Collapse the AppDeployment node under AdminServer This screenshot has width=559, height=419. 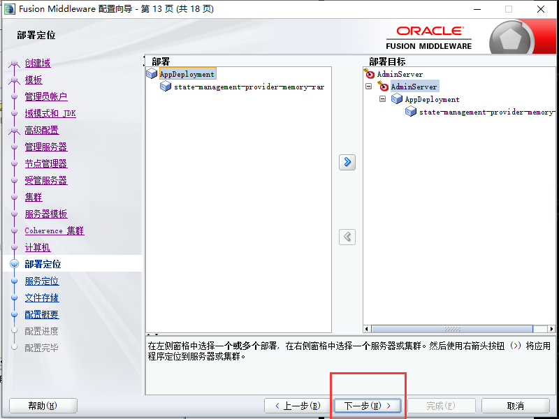click(x=382, y=98)
